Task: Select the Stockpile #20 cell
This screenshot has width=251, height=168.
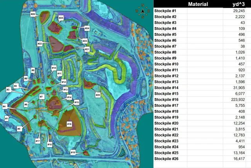Action: tap(170, 123)
